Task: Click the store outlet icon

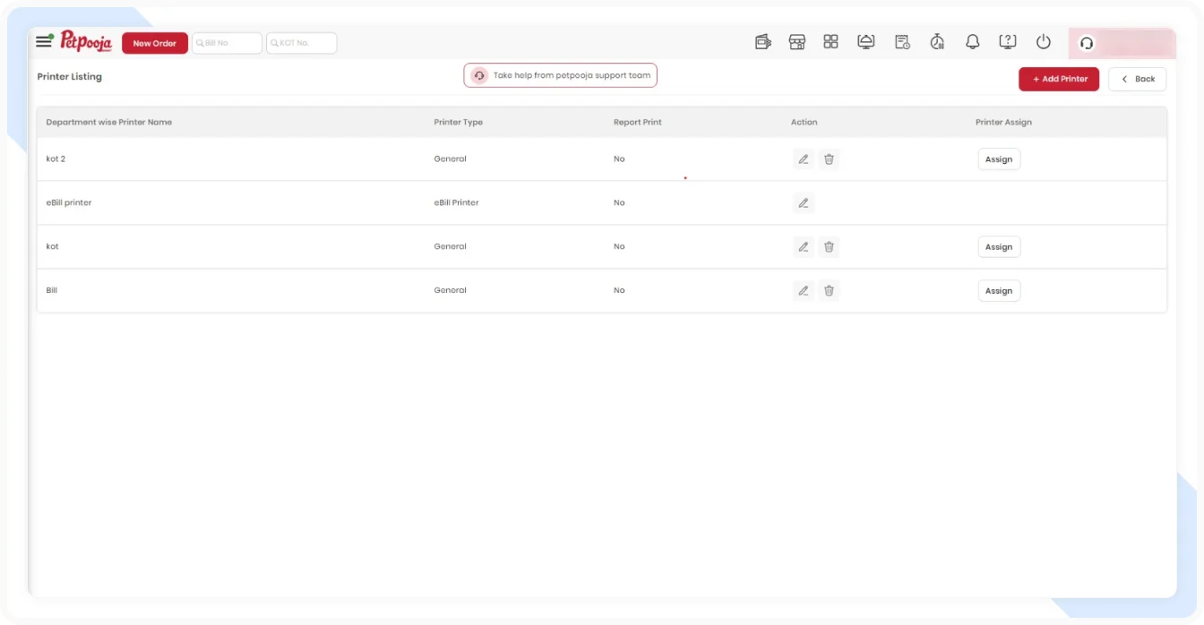Action: click(x=796, y=42)
